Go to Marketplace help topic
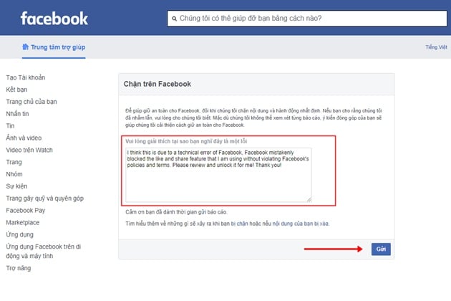The width and height of the screenshot is (451, 301). (23, 223)
